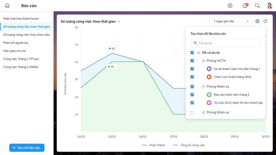Click orange icon of Chăm sóc khách hàng MN2
This screenshot has height=155, width=276.
(209, 77)
